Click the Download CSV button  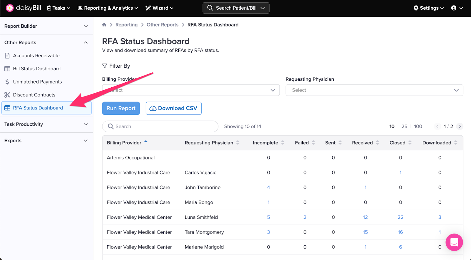pyautogui.click(x=173, y=108)
